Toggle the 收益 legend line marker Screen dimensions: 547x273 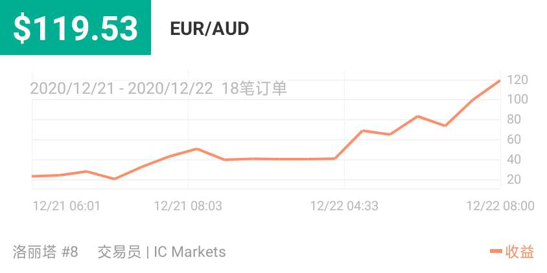point(496,251)
